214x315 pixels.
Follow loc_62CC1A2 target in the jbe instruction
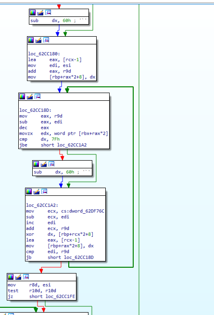tap(72, 145)
